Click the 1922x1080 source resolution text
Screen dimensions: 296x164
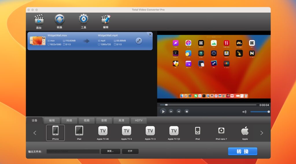coord(55,44)
